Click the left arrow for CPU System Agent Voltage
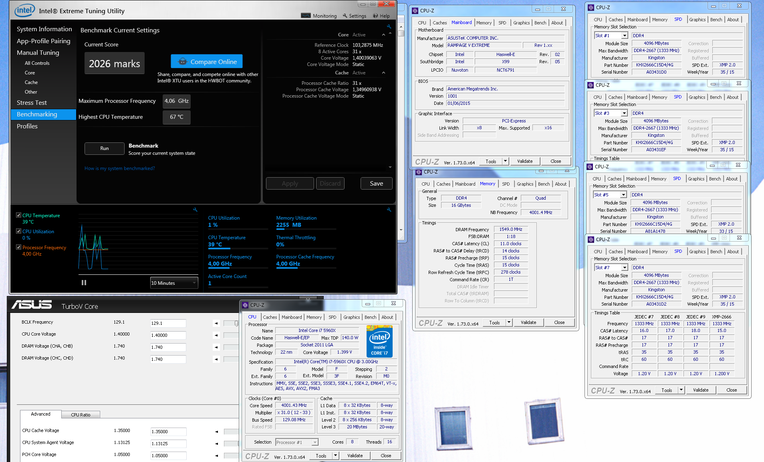 [216, 444]
